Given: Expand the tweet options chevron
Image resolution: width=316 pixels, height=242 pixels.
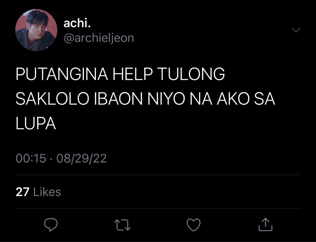Looking at the screenshot, I should 296,30.
